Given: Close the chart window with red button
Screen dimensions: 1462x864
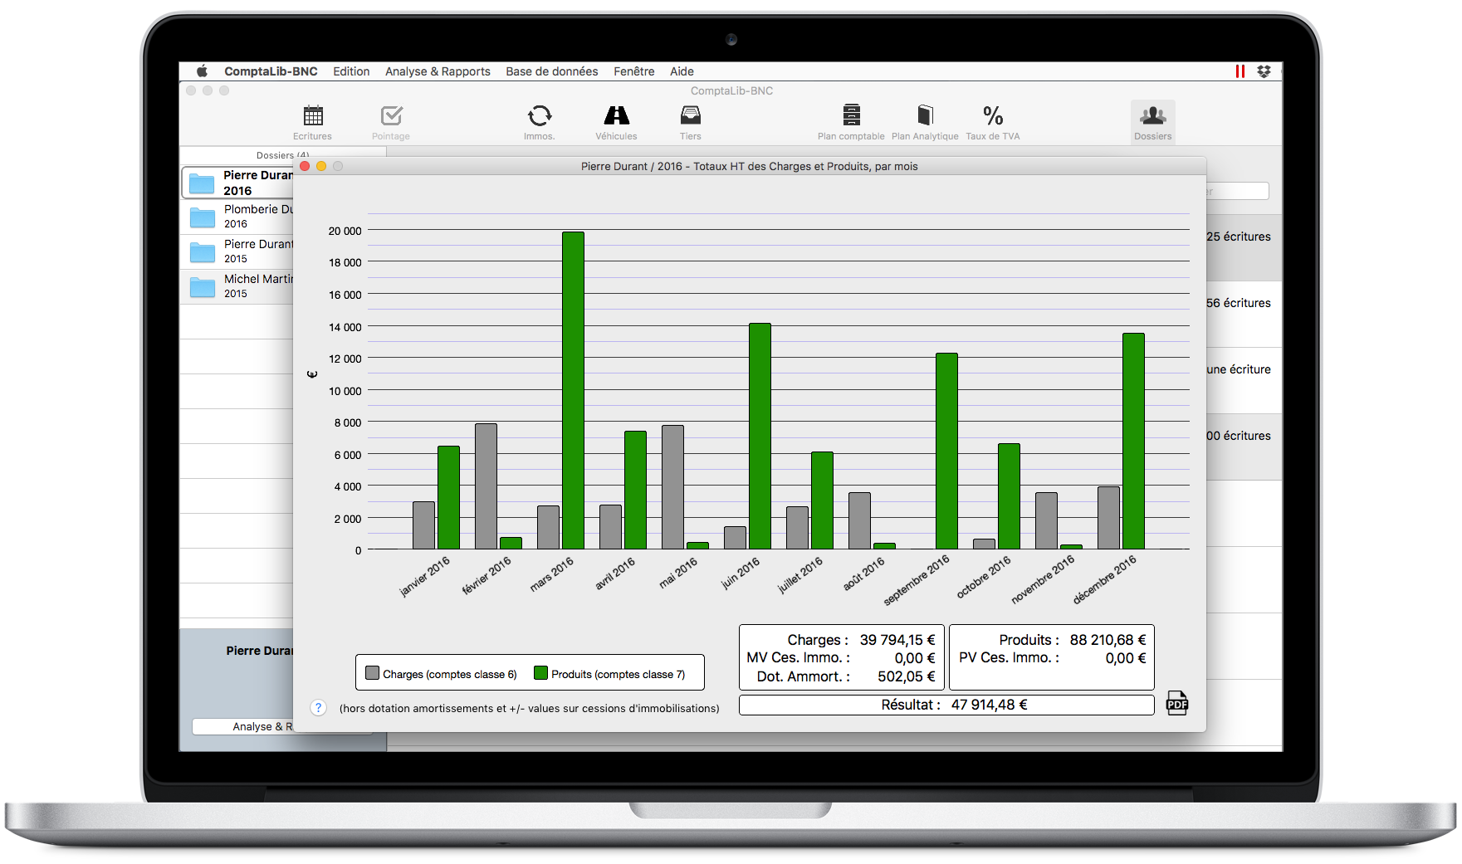Looking at the screenshot, I should coord(305,166).
